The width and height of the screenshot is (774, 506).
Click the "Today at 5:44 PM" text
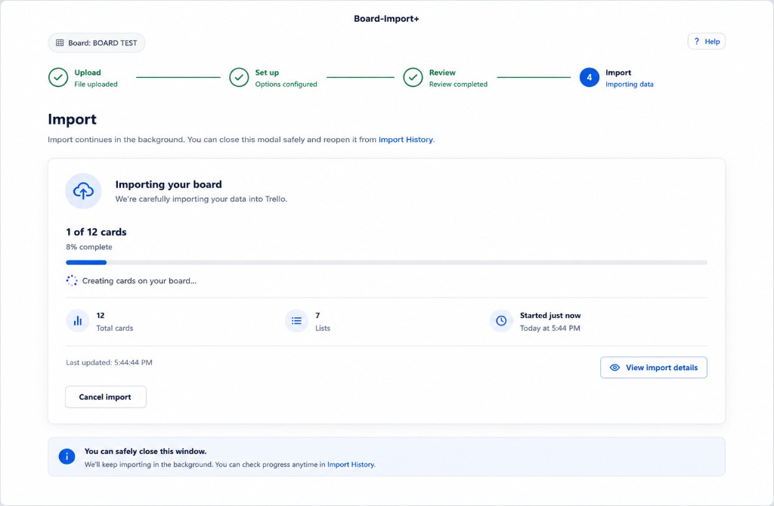pos(550,328)
